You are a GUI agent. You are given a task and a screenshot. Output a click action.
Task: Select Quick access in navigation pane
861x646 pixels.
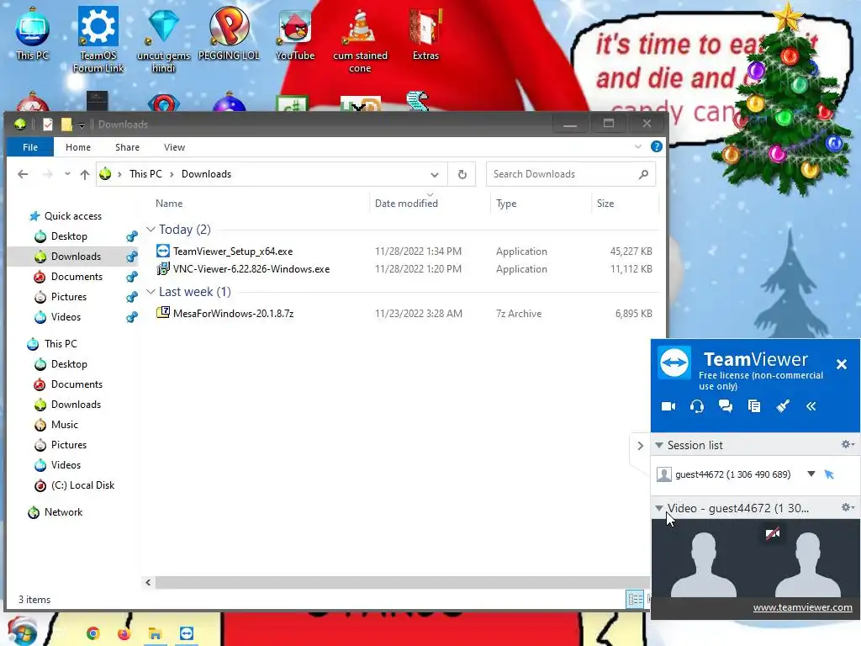click(72, 216)
